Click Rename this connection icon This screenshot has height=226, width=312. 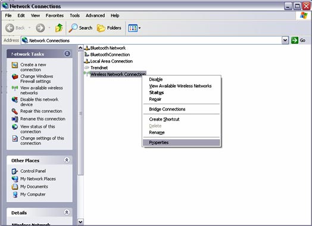15,119
